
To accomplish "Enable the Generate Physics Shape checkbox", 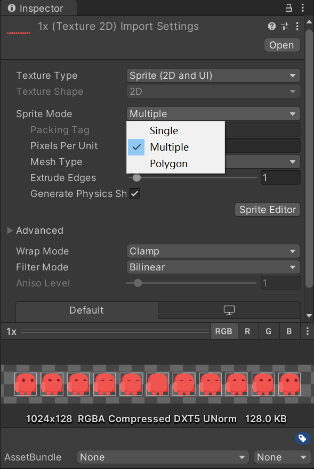I will click(x=134, y=194).
